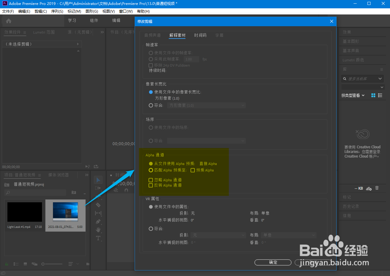Select 使用文件中的像素长宽比 radio button
The height and width of the screenshot is (276, 390).
click(151, 92)
